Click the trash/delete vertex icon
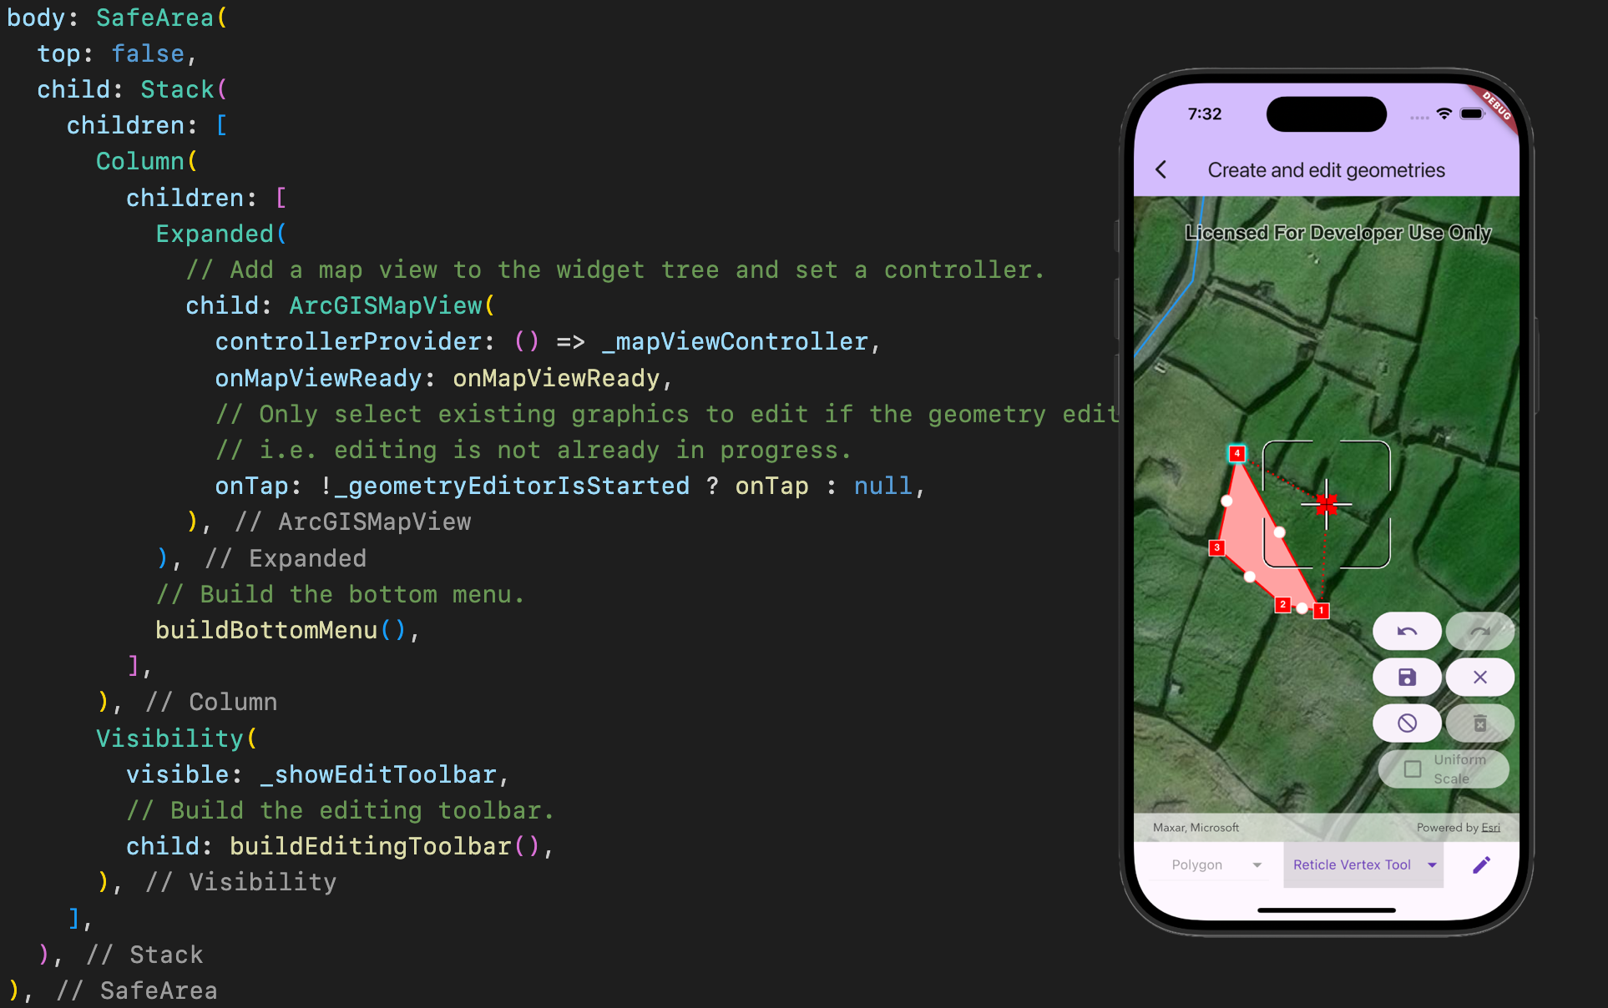Image resolution: width=1608 pixels, height=1008 pixels. (x=1479, y=721)
